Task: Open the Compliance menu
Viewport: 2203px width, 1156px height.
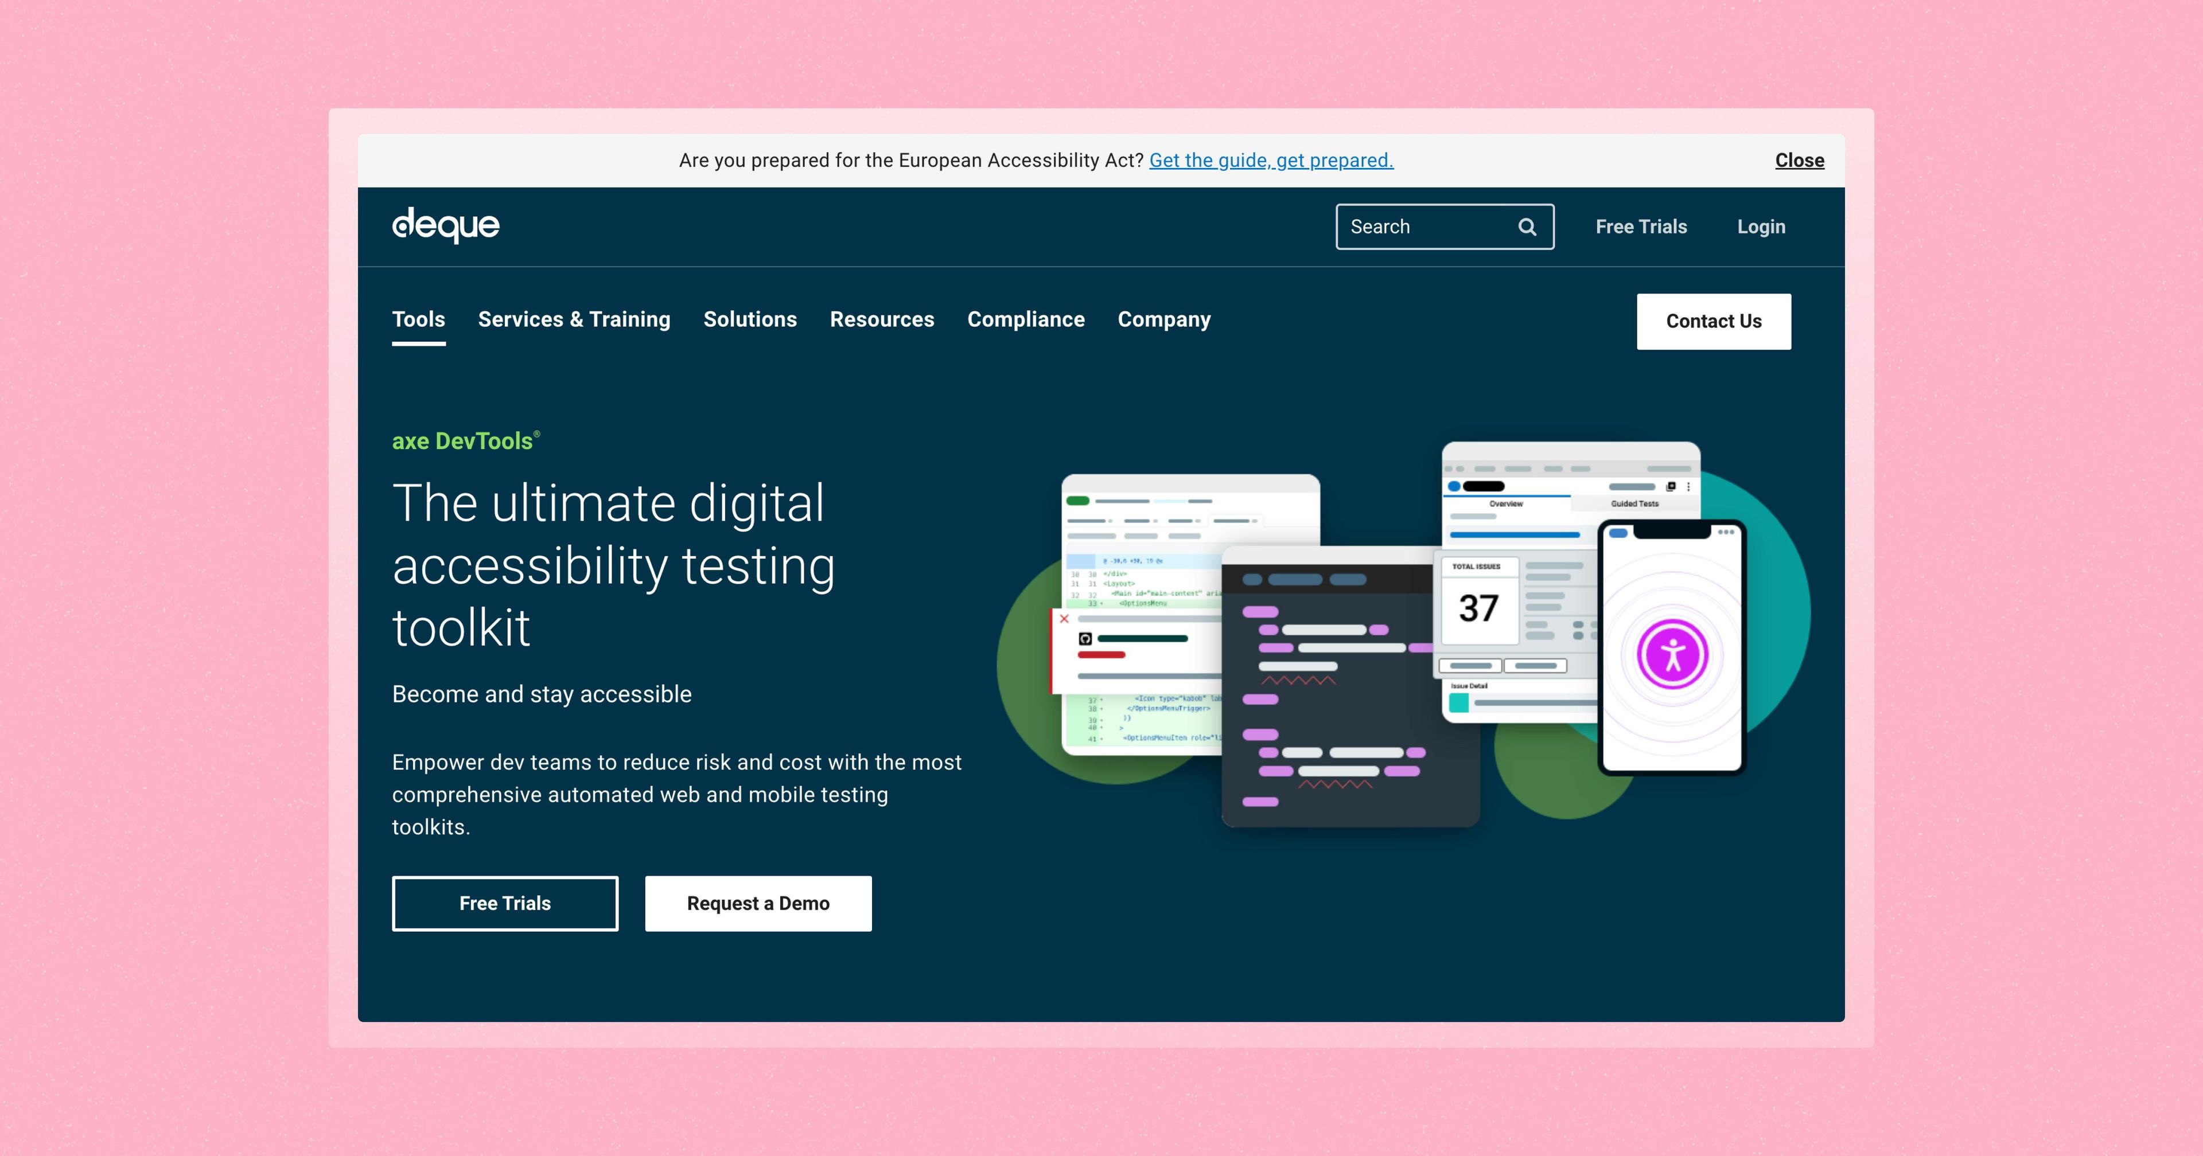Action: pos(1025,319)
